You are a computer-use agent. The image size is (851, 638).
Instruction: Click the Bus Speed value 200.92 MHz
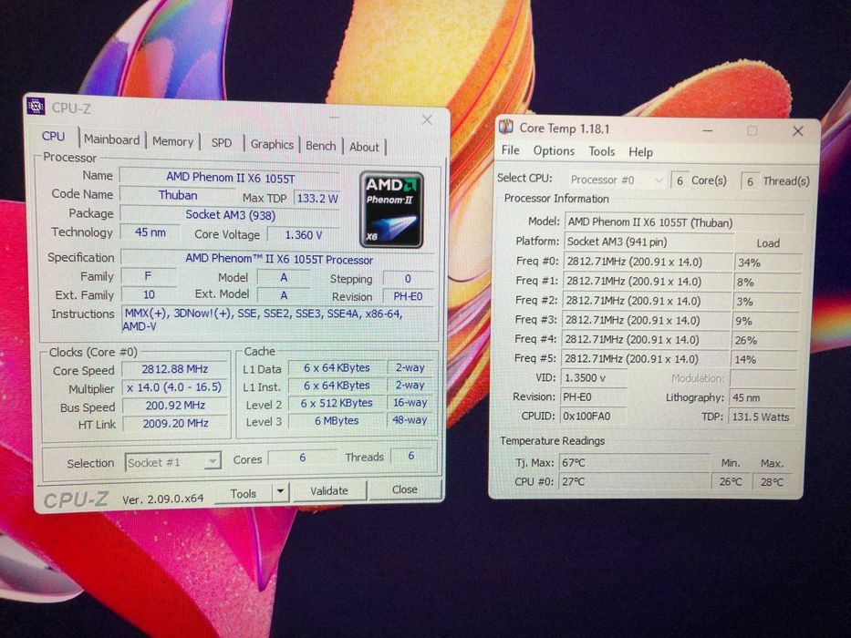175,406
